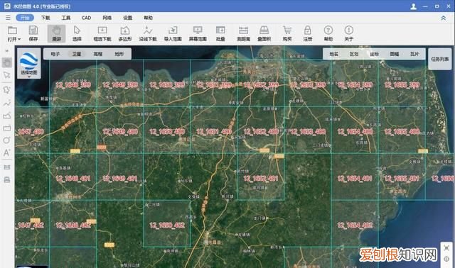This screenshot has height=268, width=455.
Task: Start 多边形 polygon download tool
Action: coord(125,33)
